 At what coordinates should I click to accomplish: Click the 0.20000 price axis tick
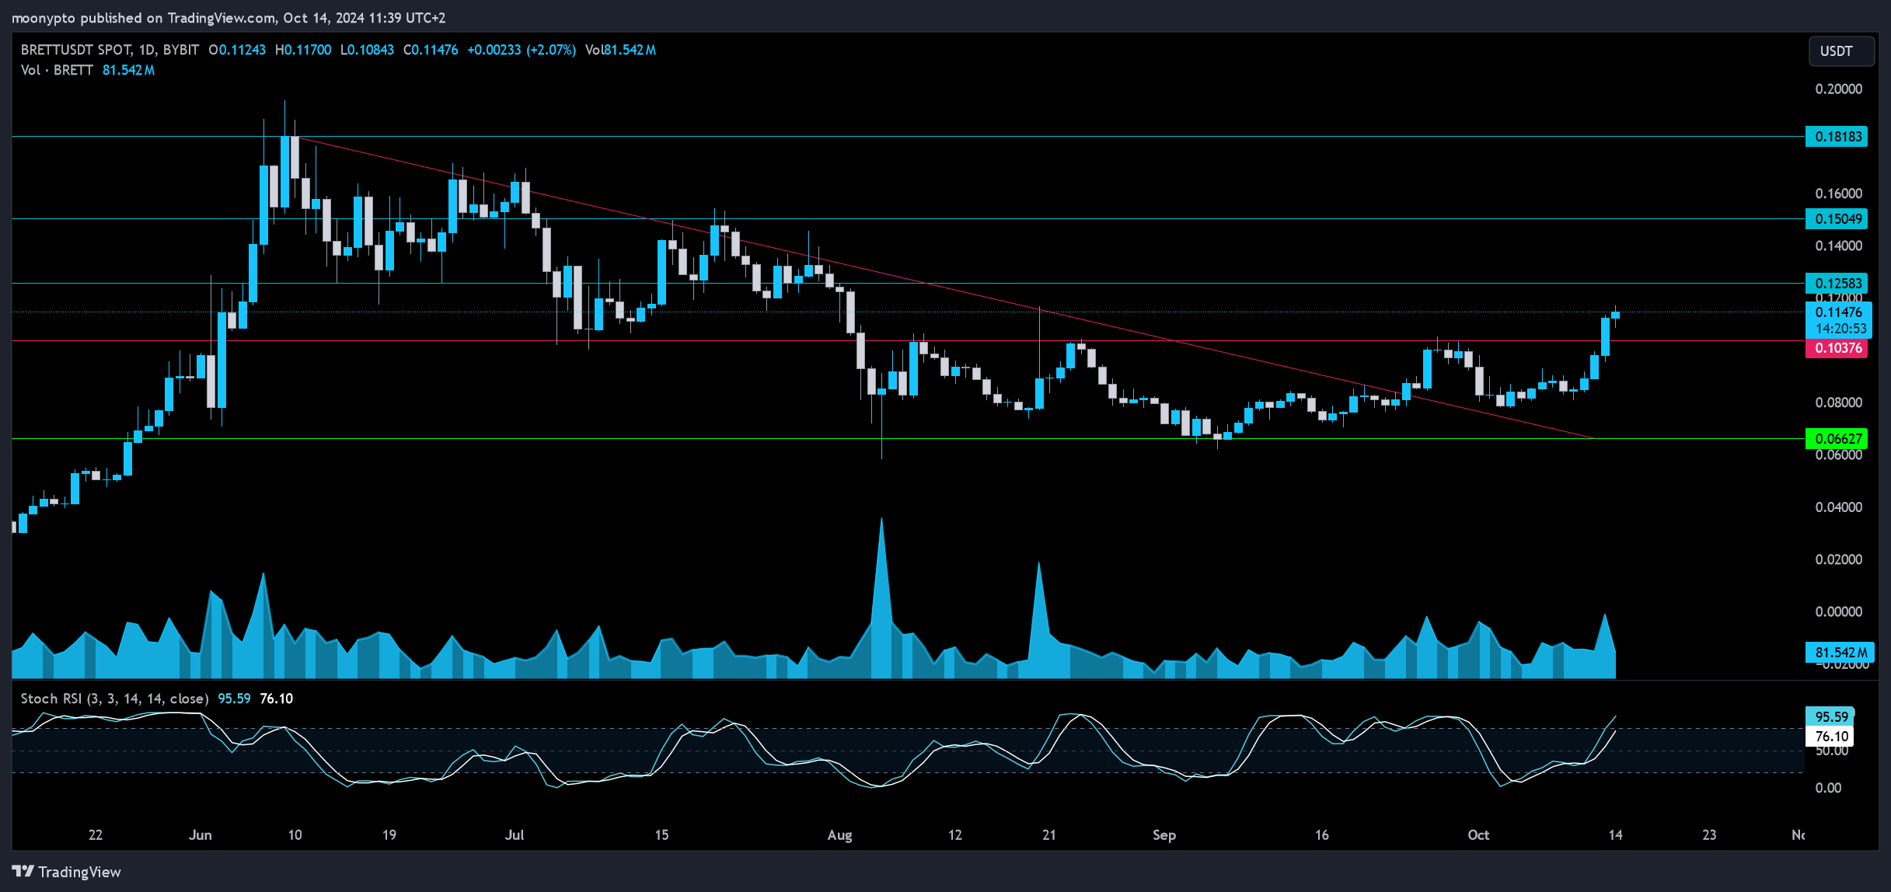pyautogui.click(x=1839, y=89)
